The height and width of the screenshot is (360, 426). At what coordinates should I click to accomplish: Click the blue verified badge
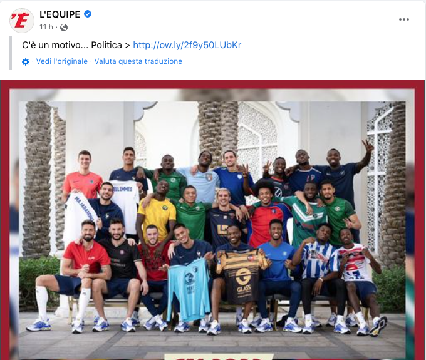pyautogui.click(x=88, y=14)
